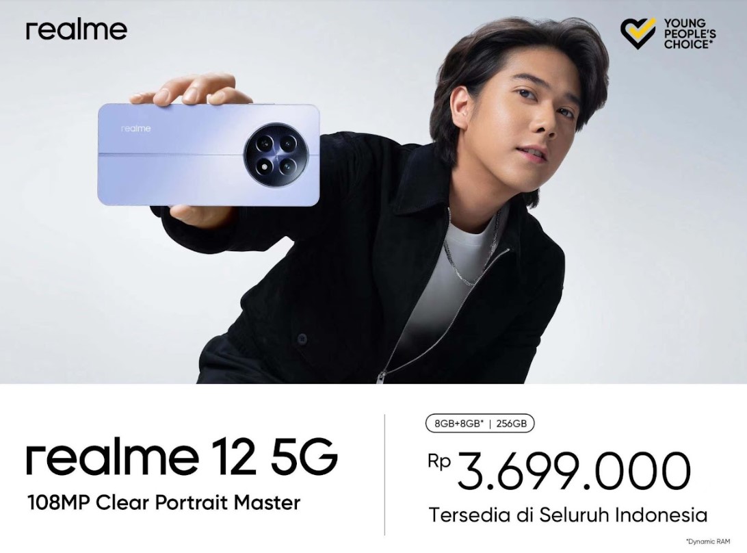This screenshot has height=553, width=747.
Task: Click the realme logo at top left
Action: (76, 30)
